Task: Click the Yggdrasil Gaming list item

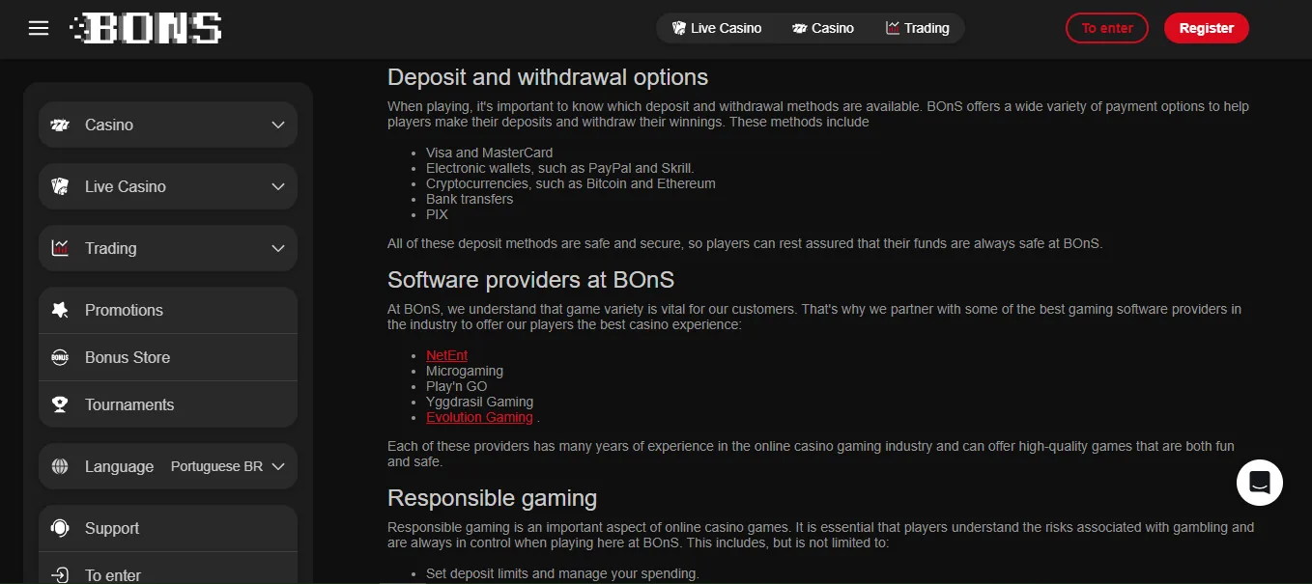Action: [479, 402]
